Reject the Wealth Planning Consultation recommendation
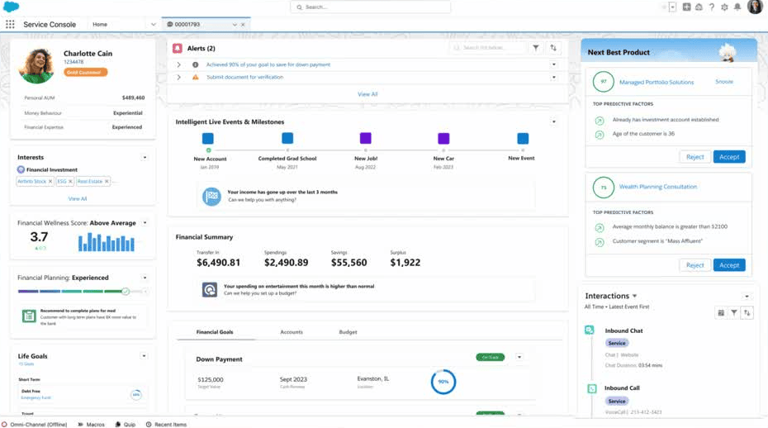The width and height of the screenshot is (768, 428). pos(695,265)
